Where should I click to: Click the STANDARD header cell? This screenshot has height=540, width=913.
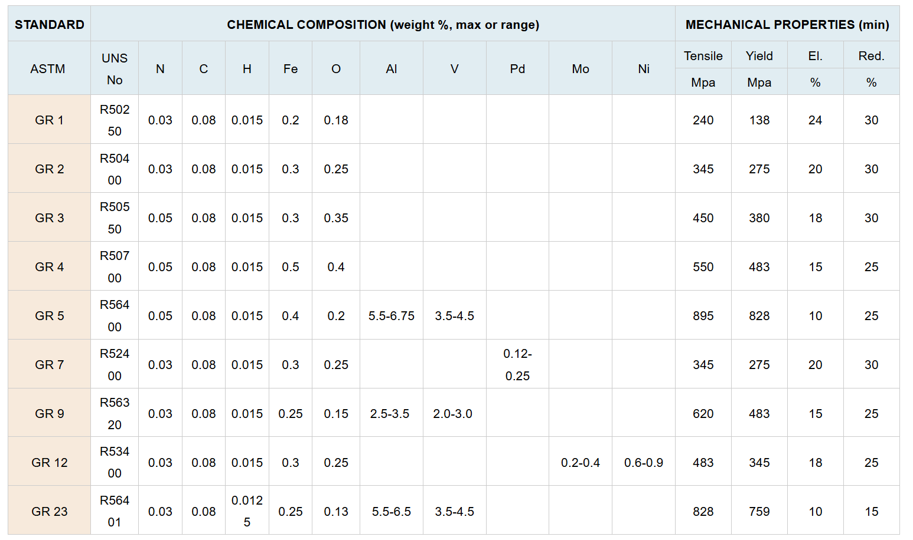coord(50,24)
